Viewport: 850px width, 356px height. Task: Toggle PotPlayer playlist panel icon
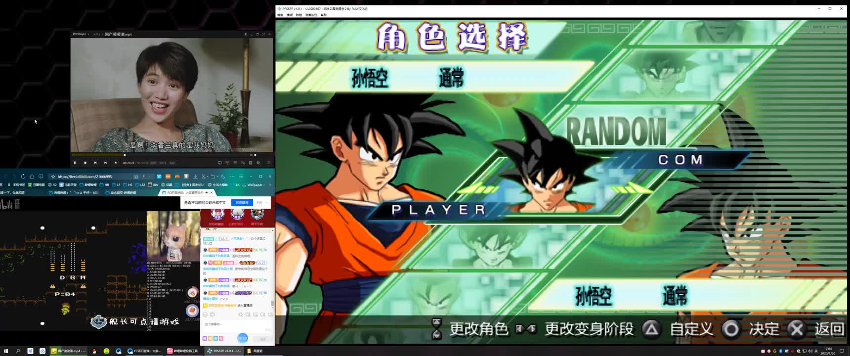pyautogui.click(x=269, y=163)
